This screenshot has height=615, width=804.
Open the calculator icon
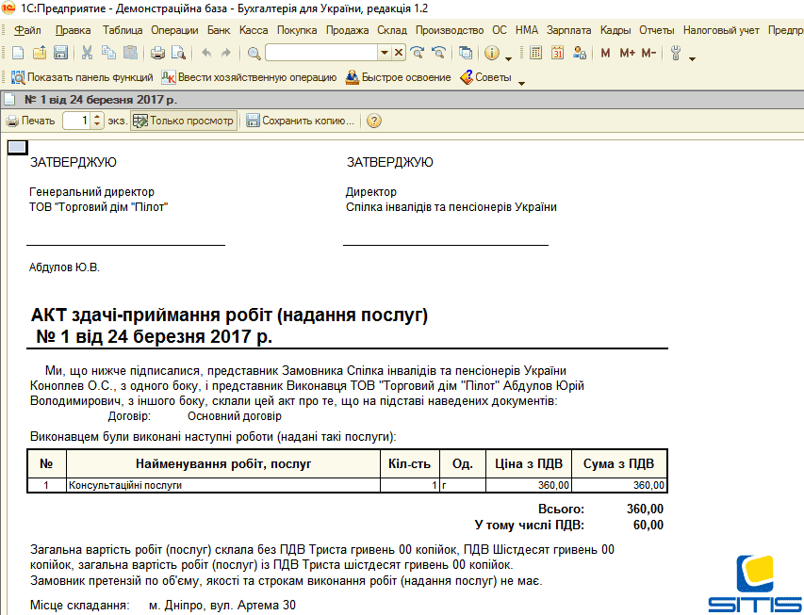point(535,53)
